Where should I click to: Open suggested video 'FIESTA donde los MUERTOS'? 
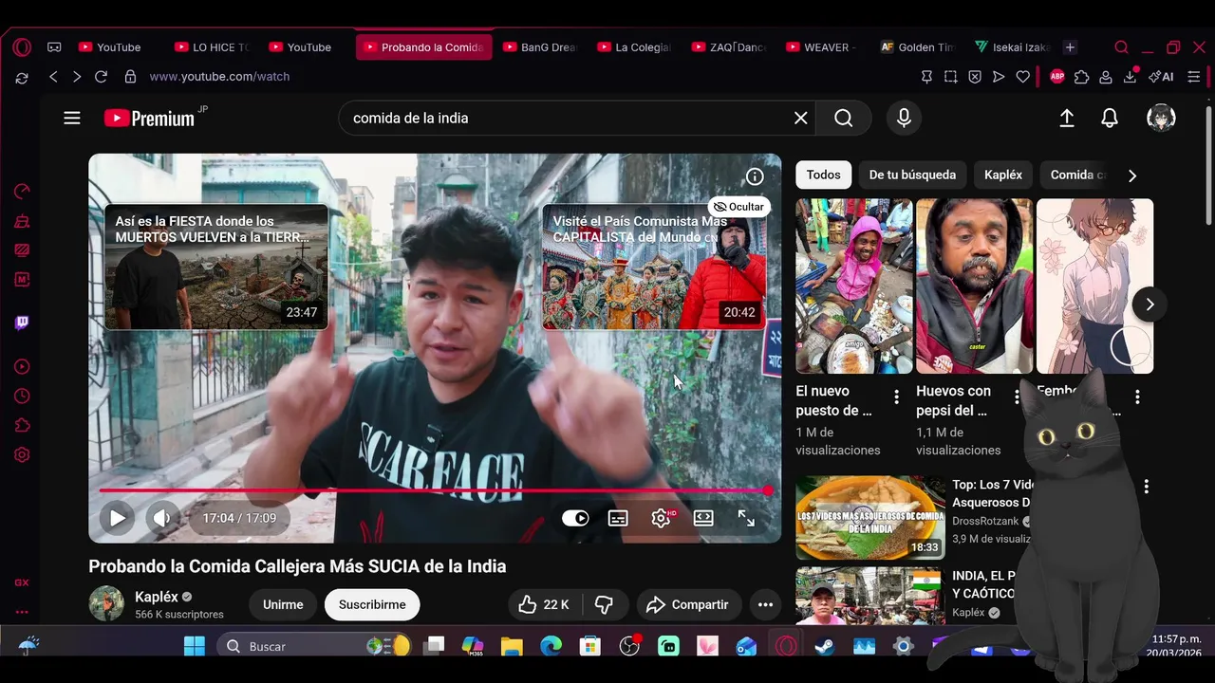tap(216, 268)
